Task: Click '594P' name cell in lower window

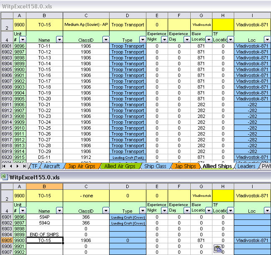Action: coord(44,217)
